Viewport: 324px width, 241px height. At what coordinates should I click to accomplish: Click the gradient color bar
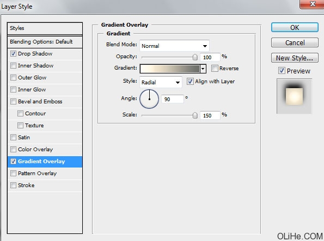pyautogui.click(x=170, y=69)
